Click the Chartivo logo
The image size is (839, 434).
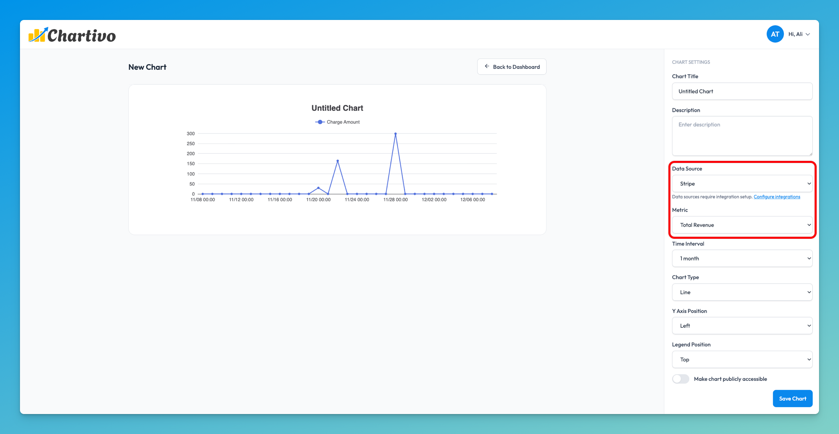click(x=72, y=35)
